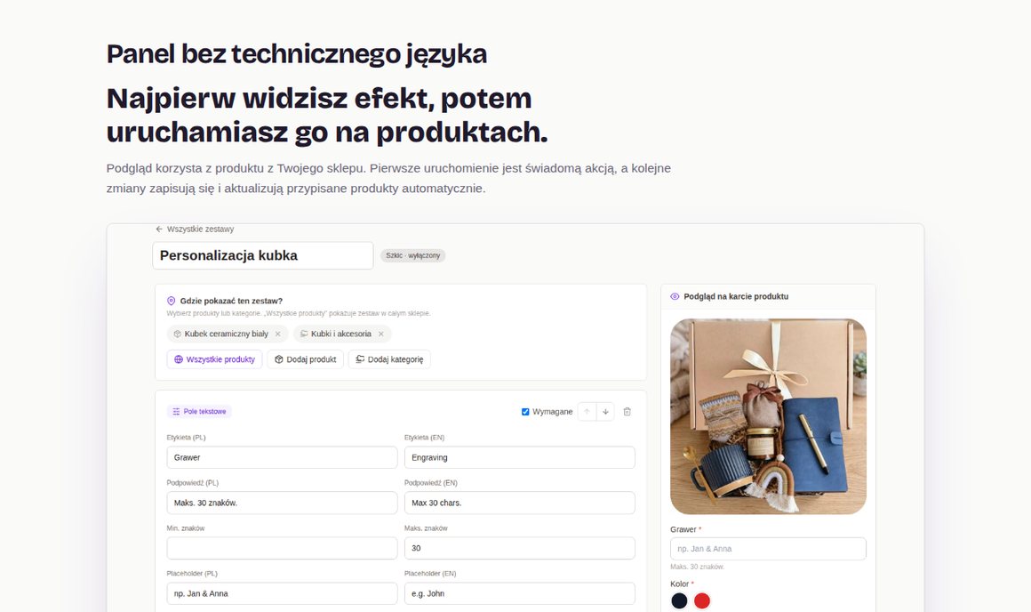Click the eye icon in preview header
Image resolution: width=1031 pixels, height=612 pixels.
(675, 297)
